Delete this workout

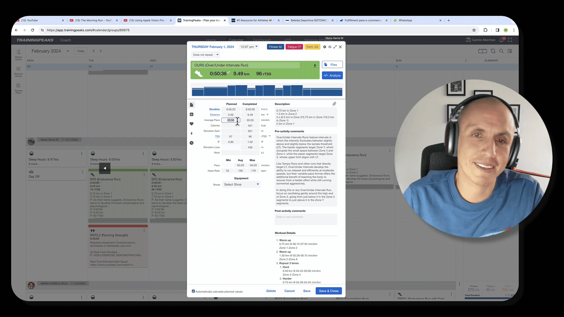click(x=271, y=291)
